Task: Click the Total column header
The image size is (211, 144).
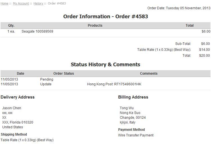Action: coord(189,26)
